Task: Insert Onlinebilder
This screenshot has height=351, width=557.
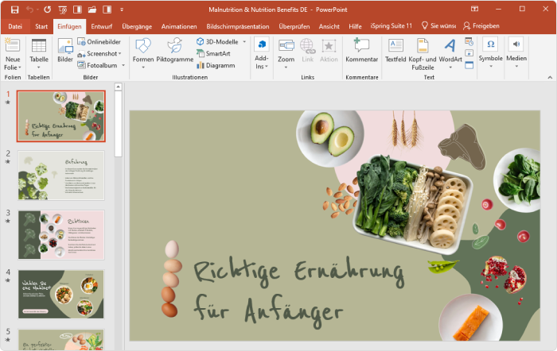Action: (99, 42)
